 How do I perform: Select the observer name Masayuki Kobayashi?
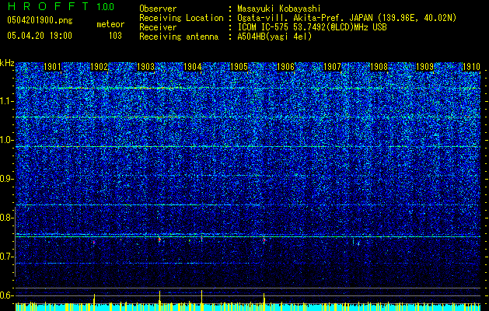tap(279, 9)
